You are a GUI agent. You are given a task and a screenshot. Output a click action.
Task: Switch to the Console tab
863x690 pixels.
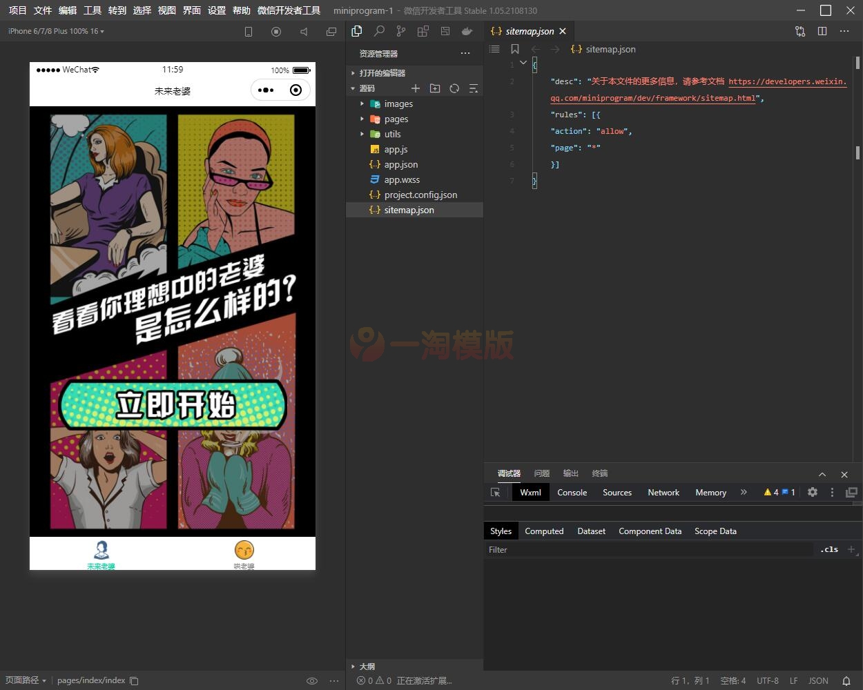572,493
